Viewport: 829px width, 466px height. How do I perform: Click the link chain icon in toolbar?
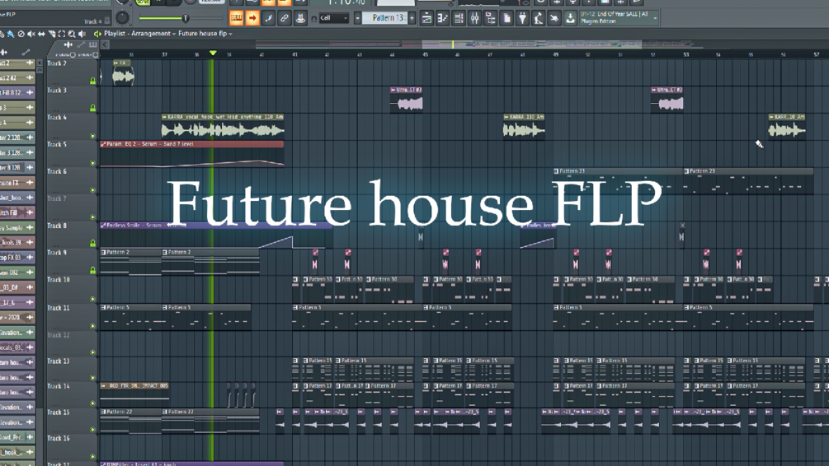pyautogui.click(x=284, y=18)
